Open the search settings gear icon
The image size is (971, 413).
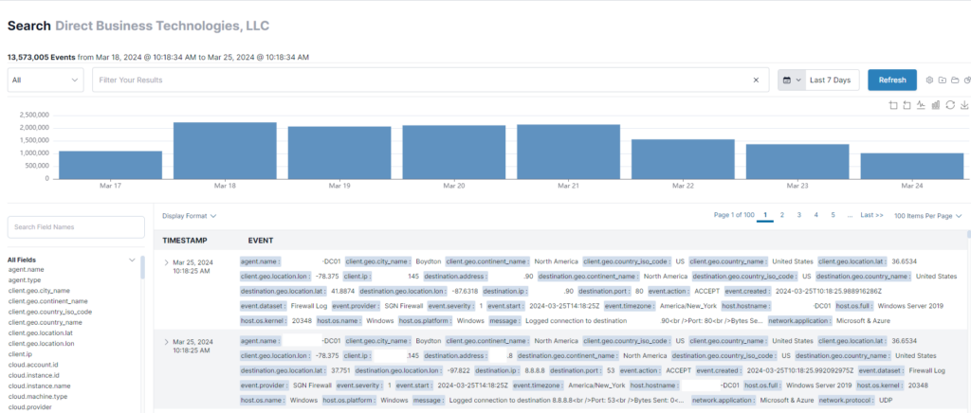(929, 81)
